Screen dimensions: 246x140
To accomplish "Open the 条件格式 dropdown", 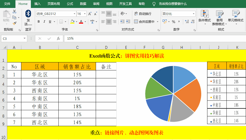I will click(205, 17).
